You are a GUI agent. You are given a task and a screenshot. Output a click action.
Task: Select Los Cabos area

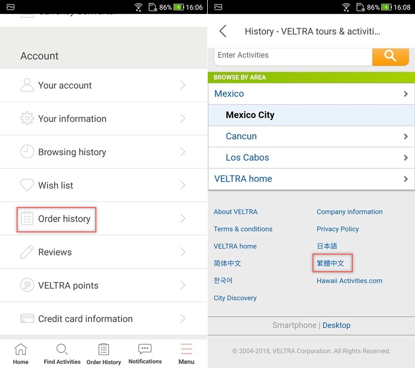(x=311, y=157)
